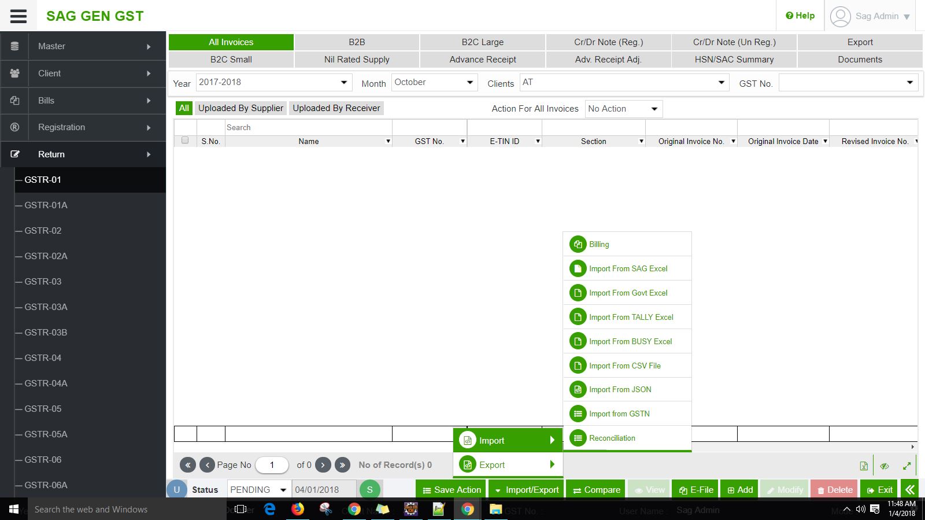This screenshot has width=925, height=520.
Task: Select Import From CSV File menu item
Action: 627,366
